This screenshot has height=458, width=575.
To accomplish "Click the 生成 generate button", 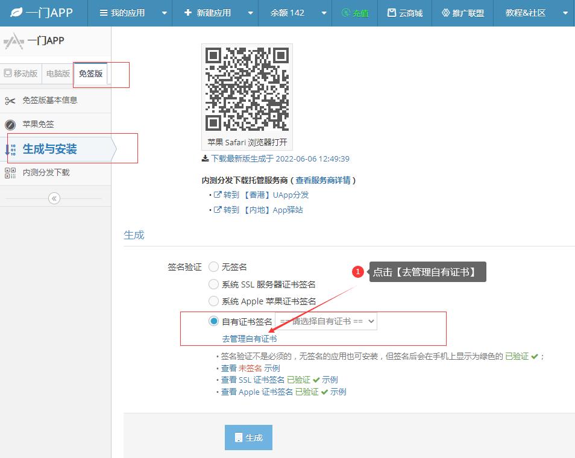I will point(249,438).
